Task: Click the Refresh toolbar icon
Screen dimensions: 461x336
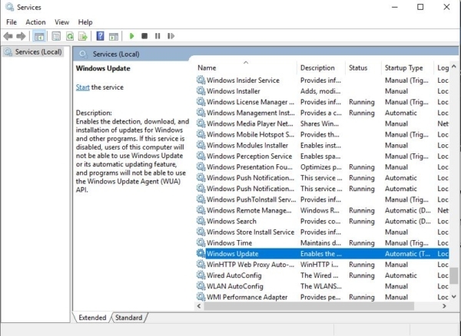Action: [x=70, y=36]
